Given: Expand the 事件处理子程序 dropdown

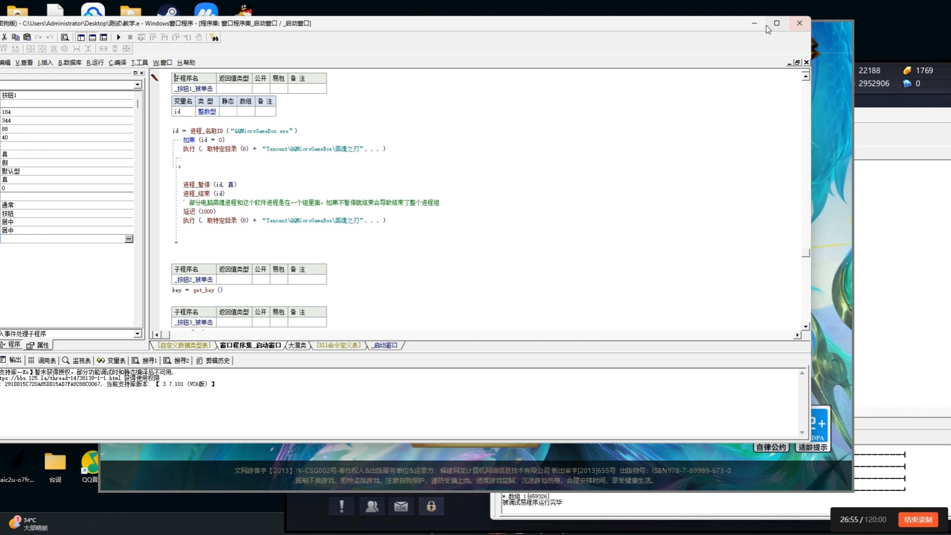Looking at the screenshot, I should (x=137, y=334).
